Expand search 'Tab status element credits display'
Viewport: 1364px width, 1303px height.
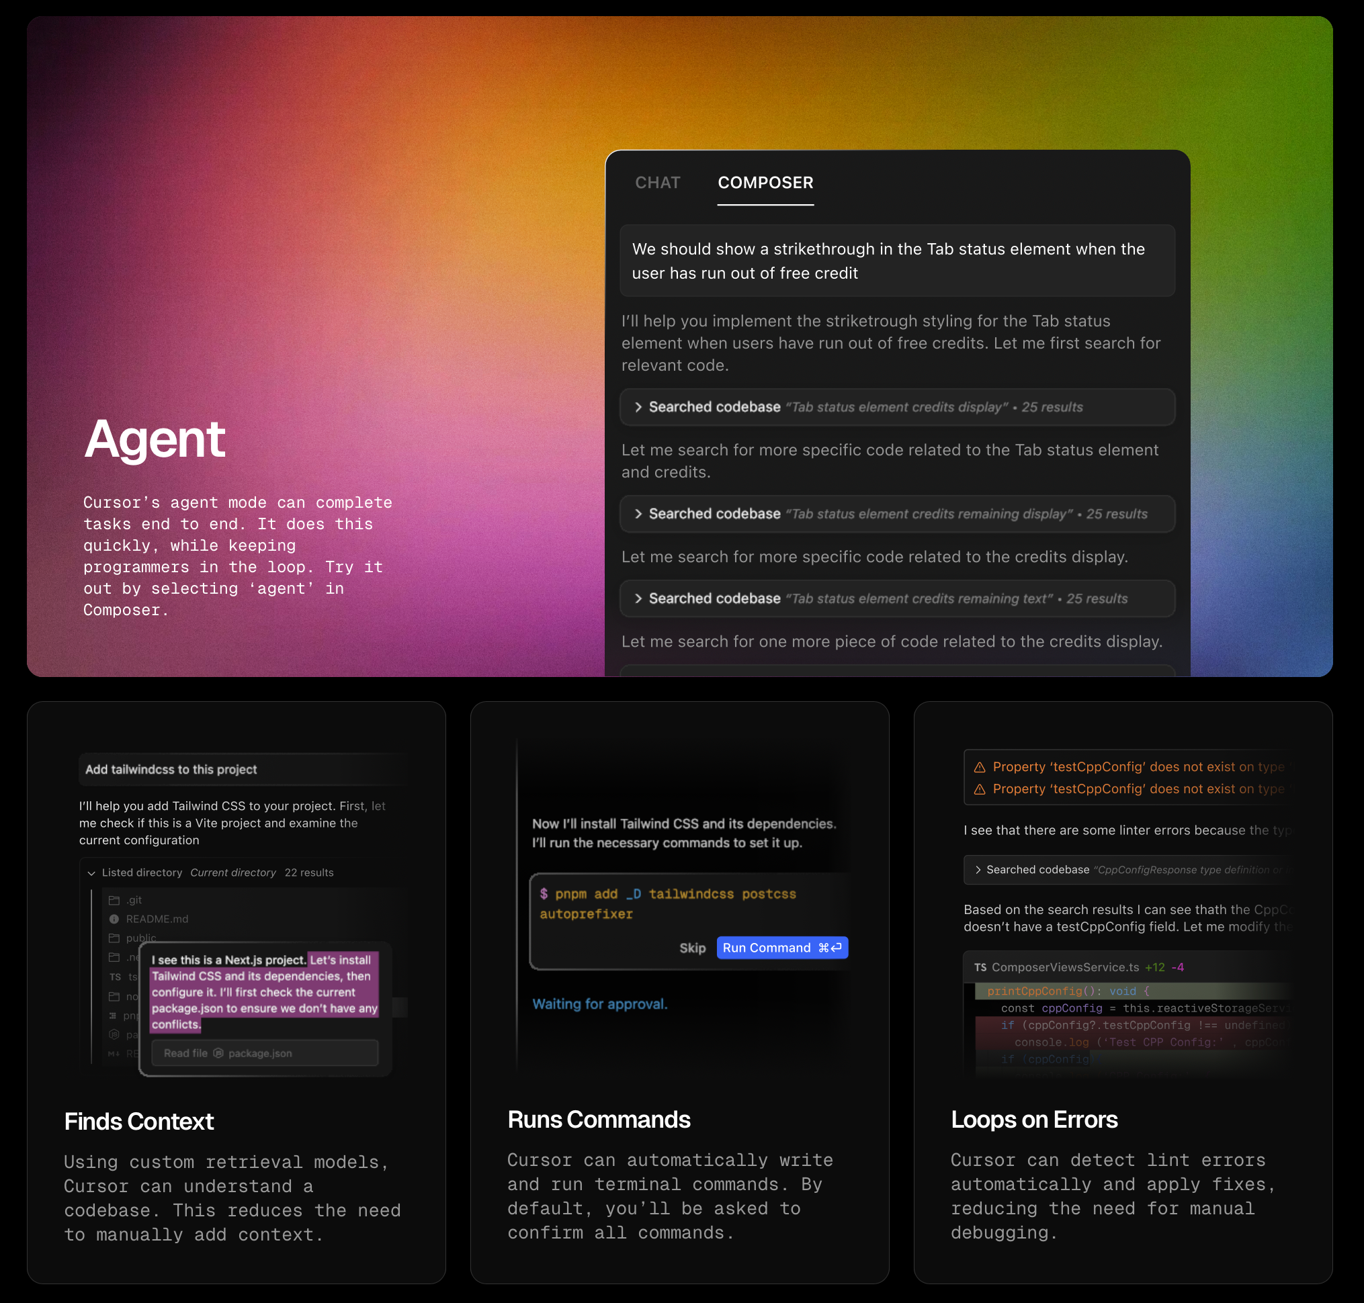click(897, 407)
